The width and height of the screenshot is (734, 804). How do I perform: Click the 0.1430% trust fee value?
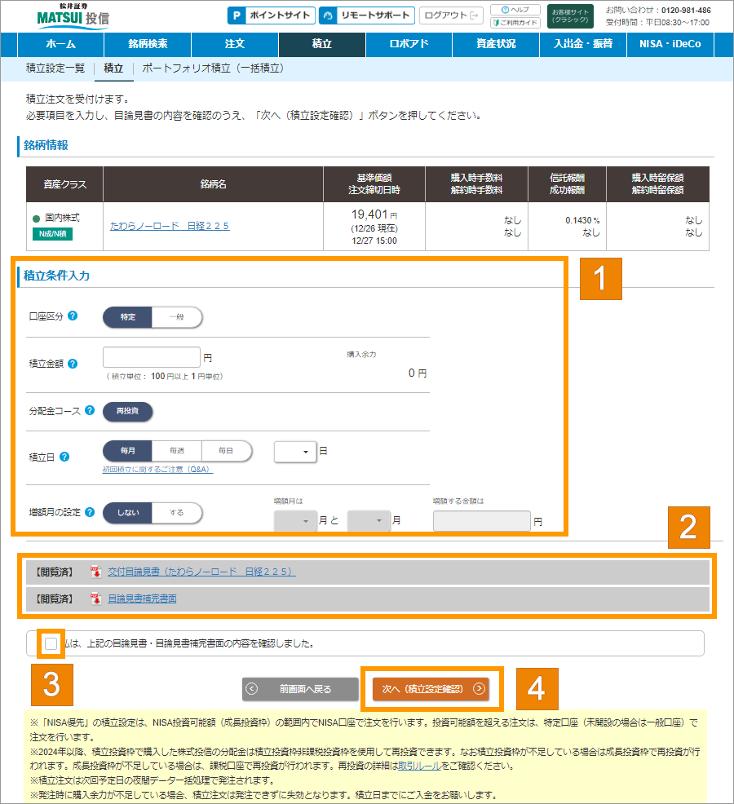(x=582, y=220)
